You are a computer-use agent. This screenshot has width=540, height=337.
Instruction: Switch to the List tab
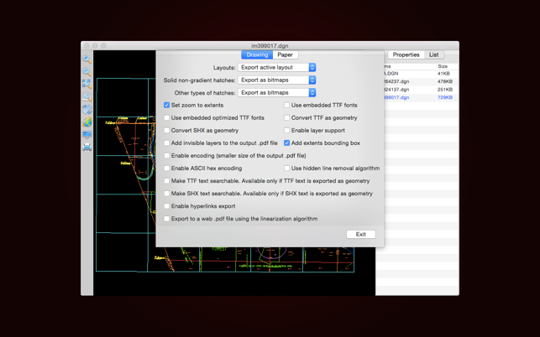[433, 54]
